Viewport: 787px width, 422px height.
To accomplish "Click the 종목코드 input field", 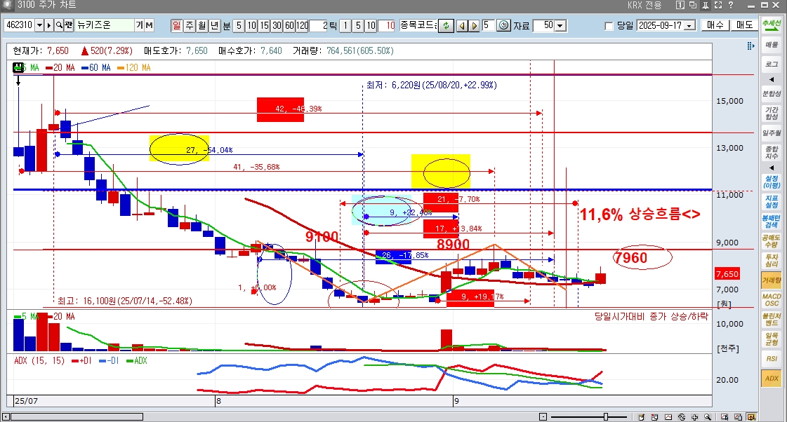I will pos(418,25).
